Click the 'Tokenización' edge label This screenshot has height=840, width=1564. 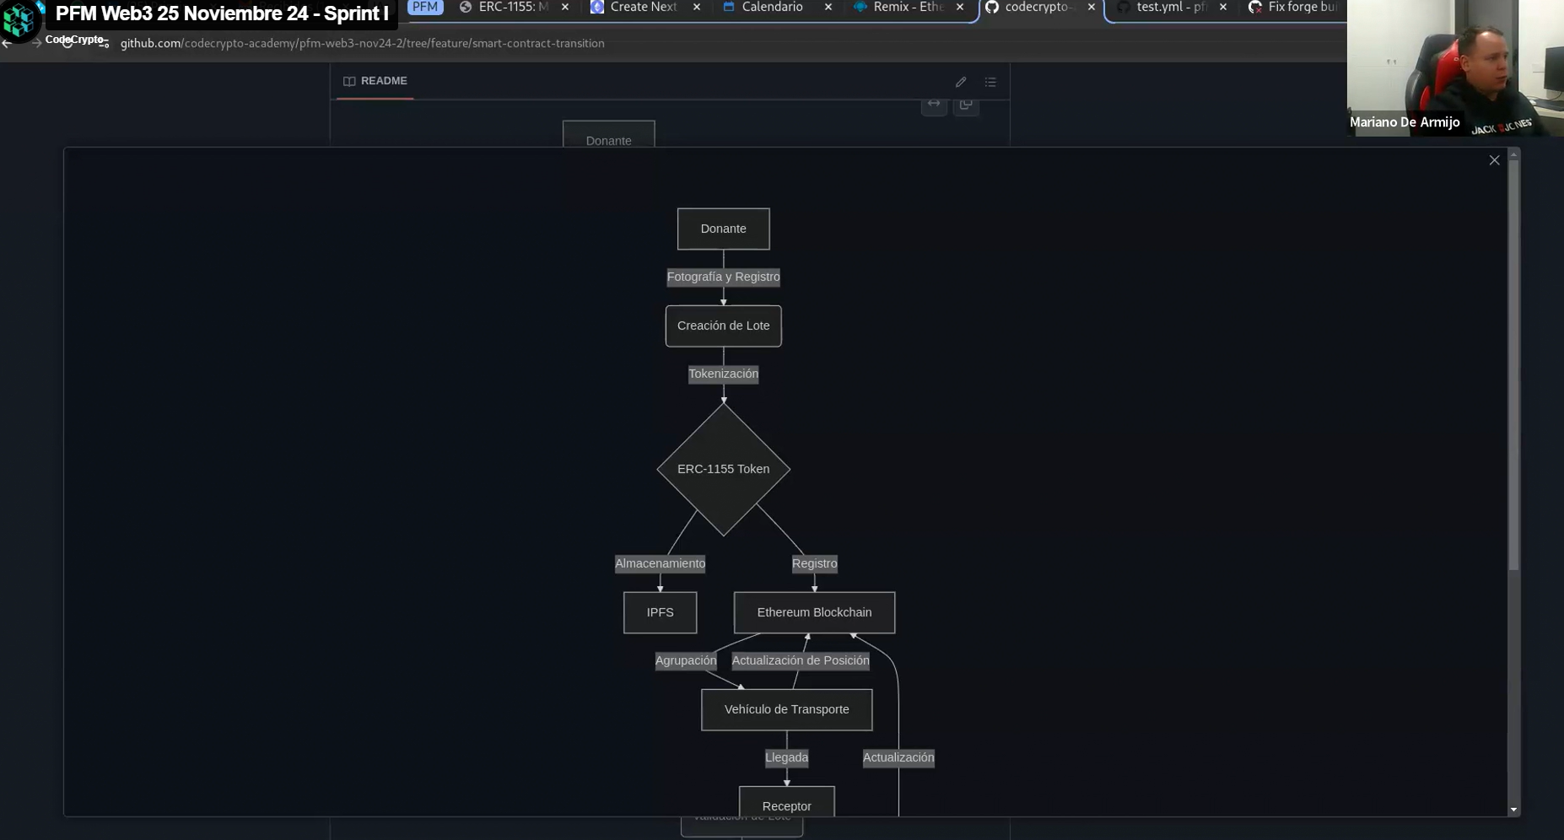tap(723, 374)
